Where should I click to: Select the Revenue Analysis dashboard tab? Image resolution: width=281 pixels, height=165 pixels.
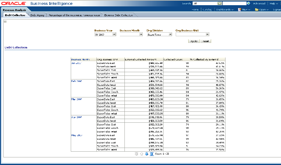(x=14, y=10)
